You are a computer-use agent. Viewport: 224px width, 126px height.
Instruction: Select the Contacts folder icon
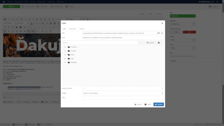tap(69, 47)
